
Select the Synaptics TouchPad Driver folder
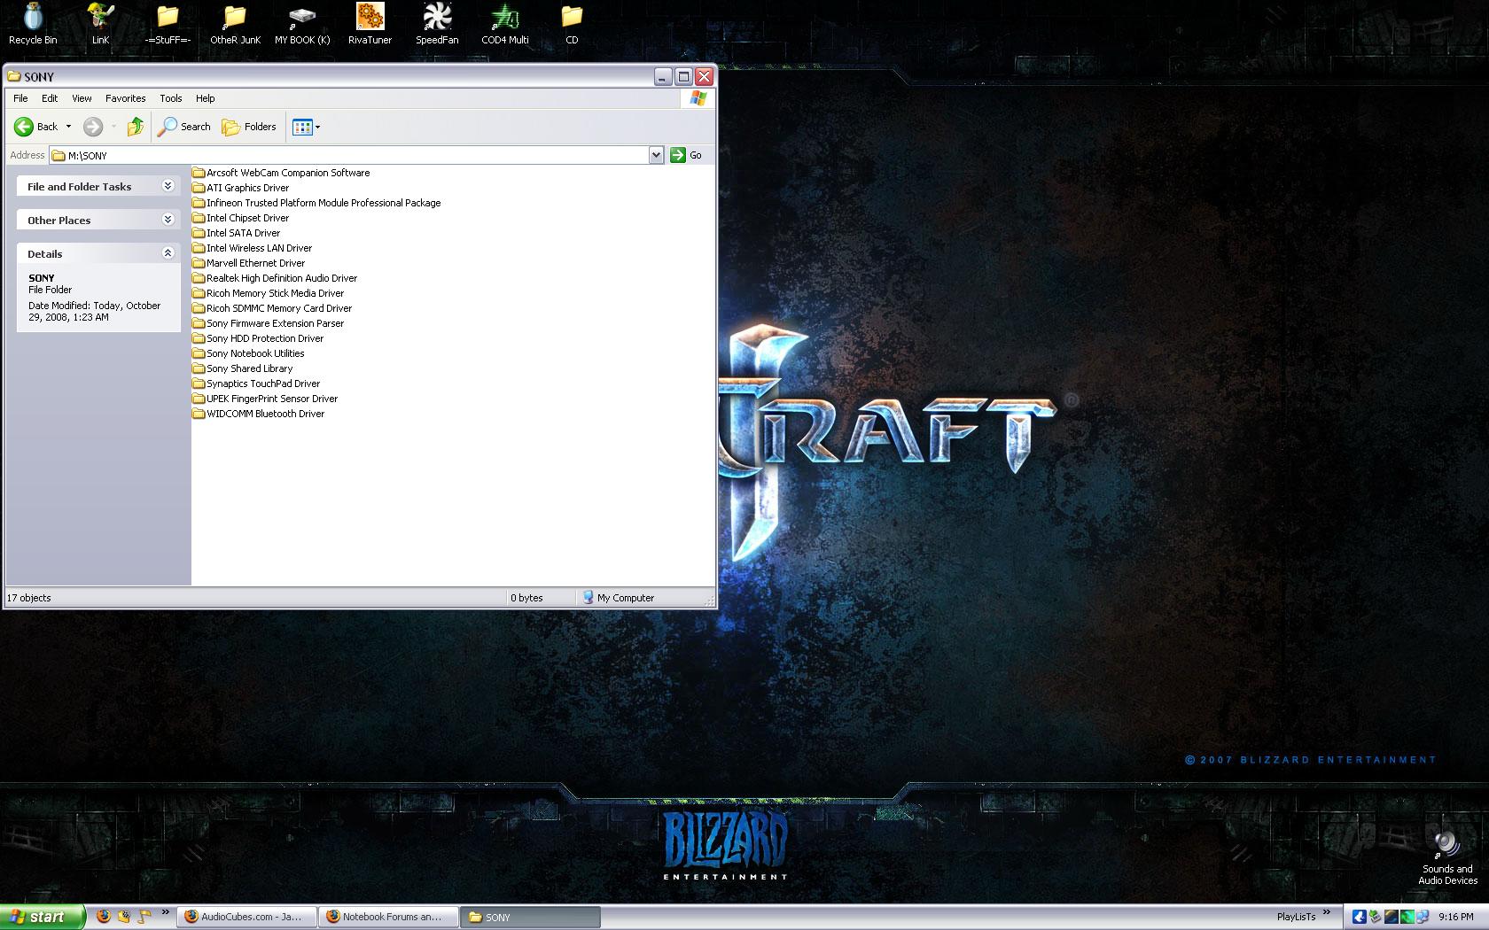point(256,384)
